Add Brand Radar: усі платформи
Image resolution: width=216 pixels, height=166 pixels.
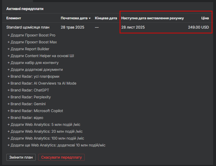pyautogui.click(x=33, y=76)
